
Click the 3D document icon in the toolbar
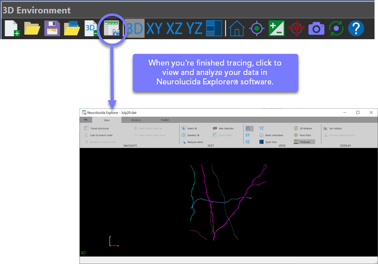click(x=91, y=28)
